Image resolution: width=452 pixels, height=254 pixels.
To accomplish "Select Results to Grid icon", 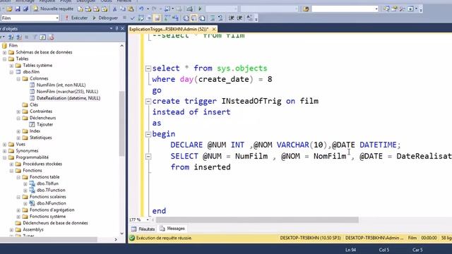I will point(194,18).
